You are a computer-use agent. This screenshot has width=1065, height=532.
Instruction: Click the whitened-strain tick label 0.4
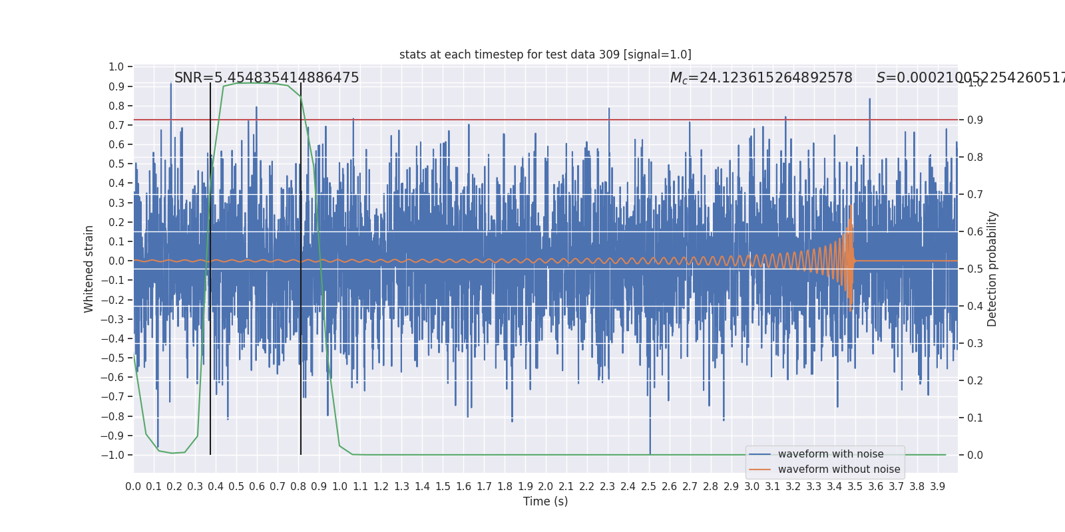116,184
